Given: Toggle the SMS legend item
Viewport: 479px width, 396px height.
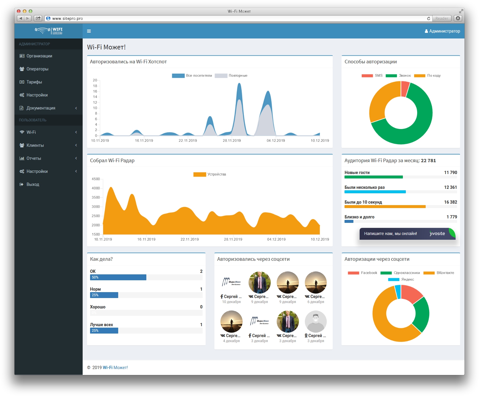Looking at the screenshot, I should click(x=372, y=75).
